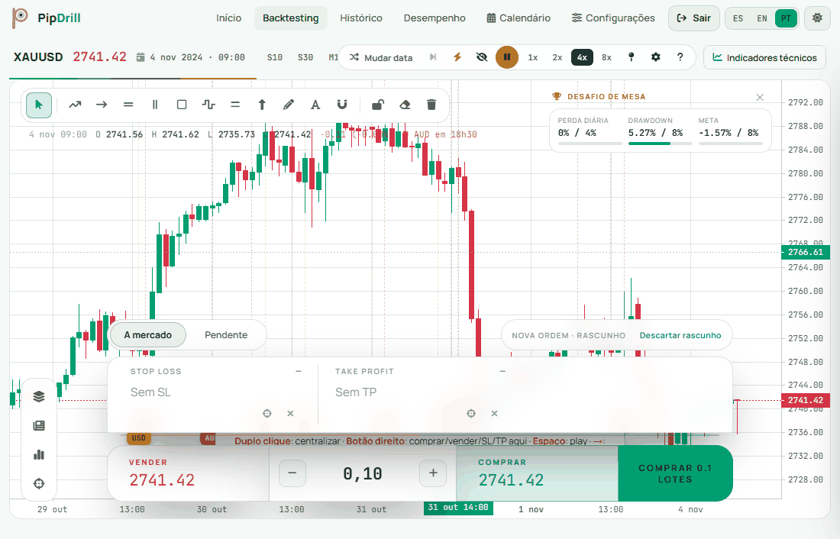The width and height of the screenshot is (840, 539).
Task: Open the Histórico menu item
Action: [x=361, y=18]
